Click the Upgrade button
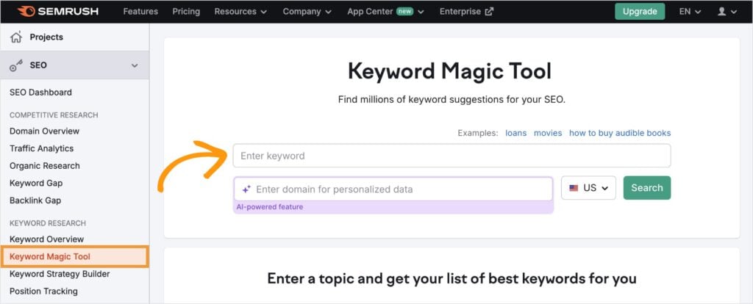753x304 pixels. point(640,12)
